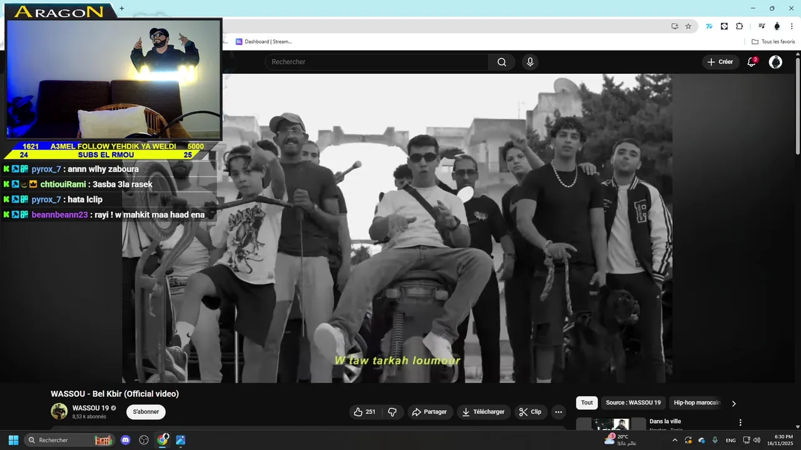Click the microphone tray icon
This screenshot has width=801, height=450.
pyautogui.click(x=715, y=440)
